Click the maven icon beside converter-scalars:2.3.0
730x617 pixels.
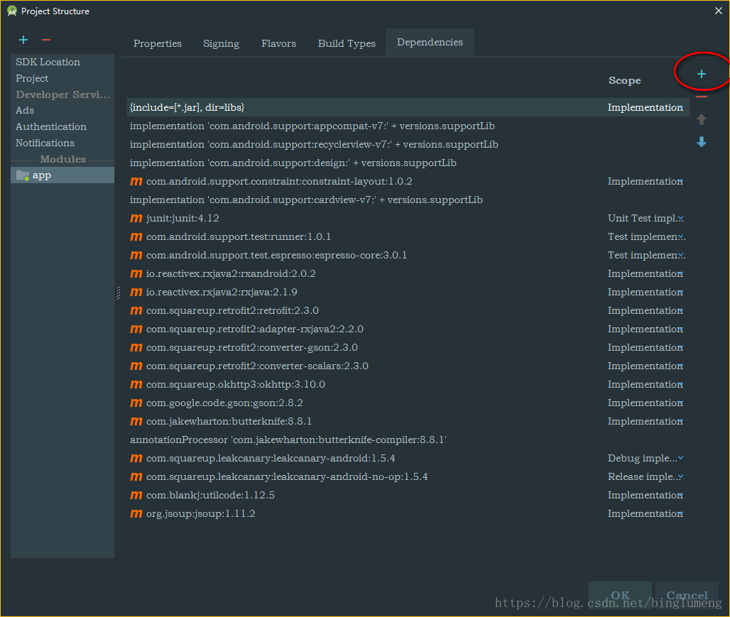pyautogui.click(x=136, y=366)
